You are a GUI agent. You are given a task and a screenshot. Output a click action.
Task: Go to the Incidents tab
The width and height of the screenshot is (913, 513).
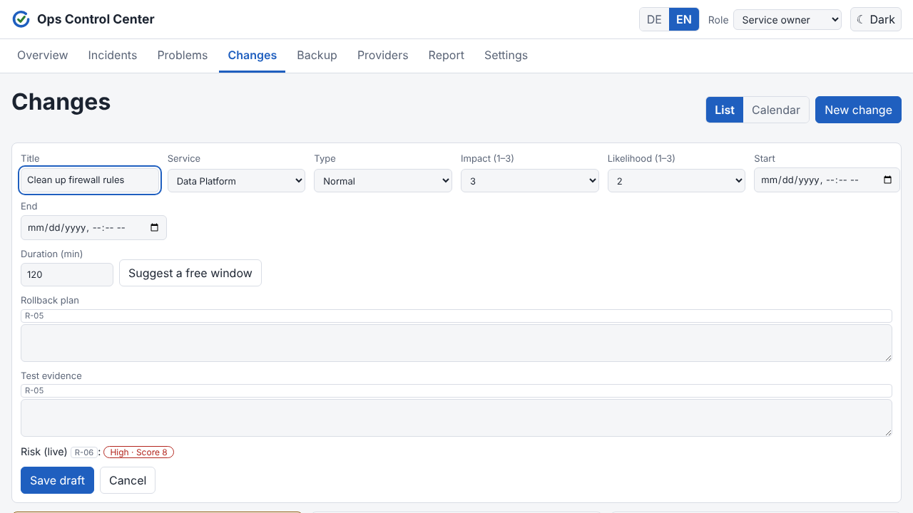(x=113, y=55)
